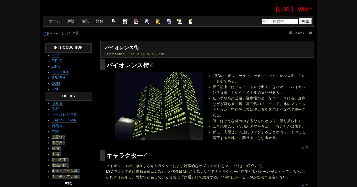This screenshot has height=187, width=357.
Task: Open the 【LSD】 Wiki* site title link
Action: click(x=292, y=9)
